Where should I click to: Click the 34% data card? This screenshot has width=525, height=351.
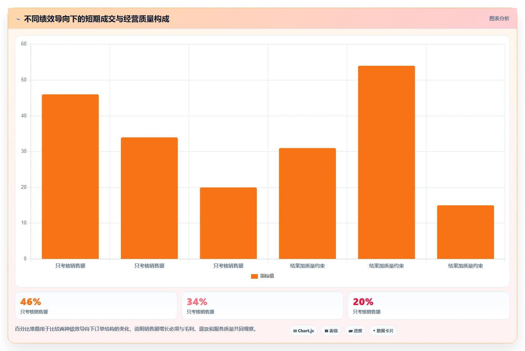262,305
